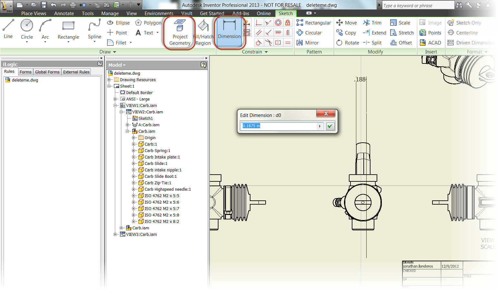Switch to the Annotate ribbon tab
The image size is (497, 289).
click(64, 14)
